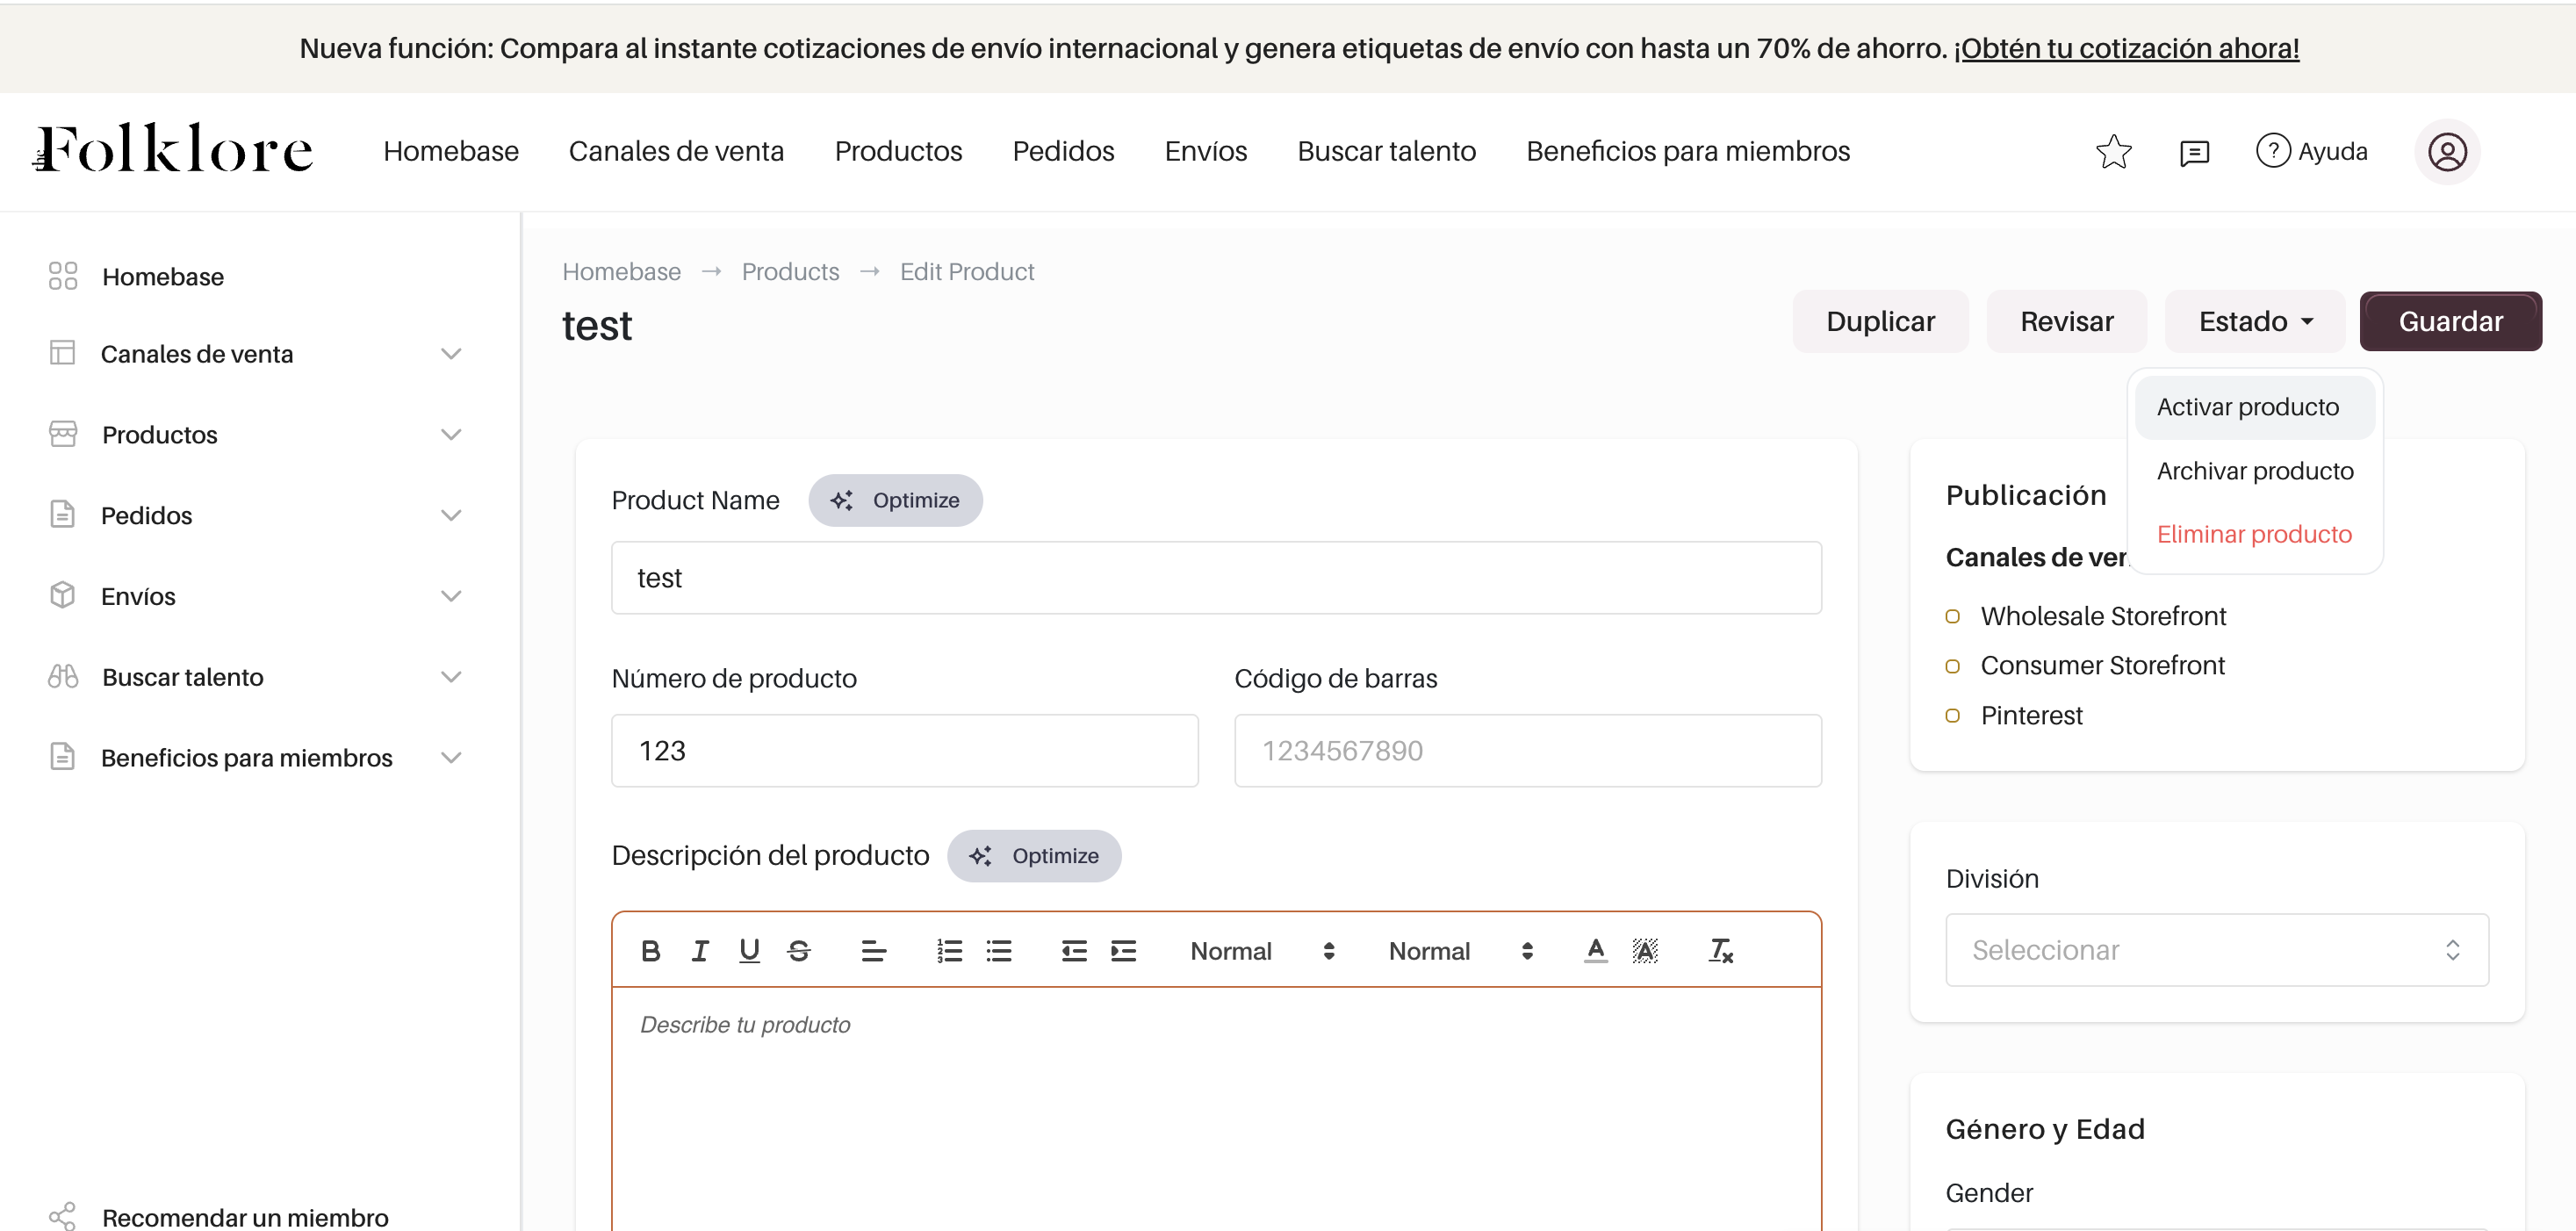Choose Eliminar producto from the status menu
The image size is (2576, 1231).
pyautogui.click(x=2254, y=534)
